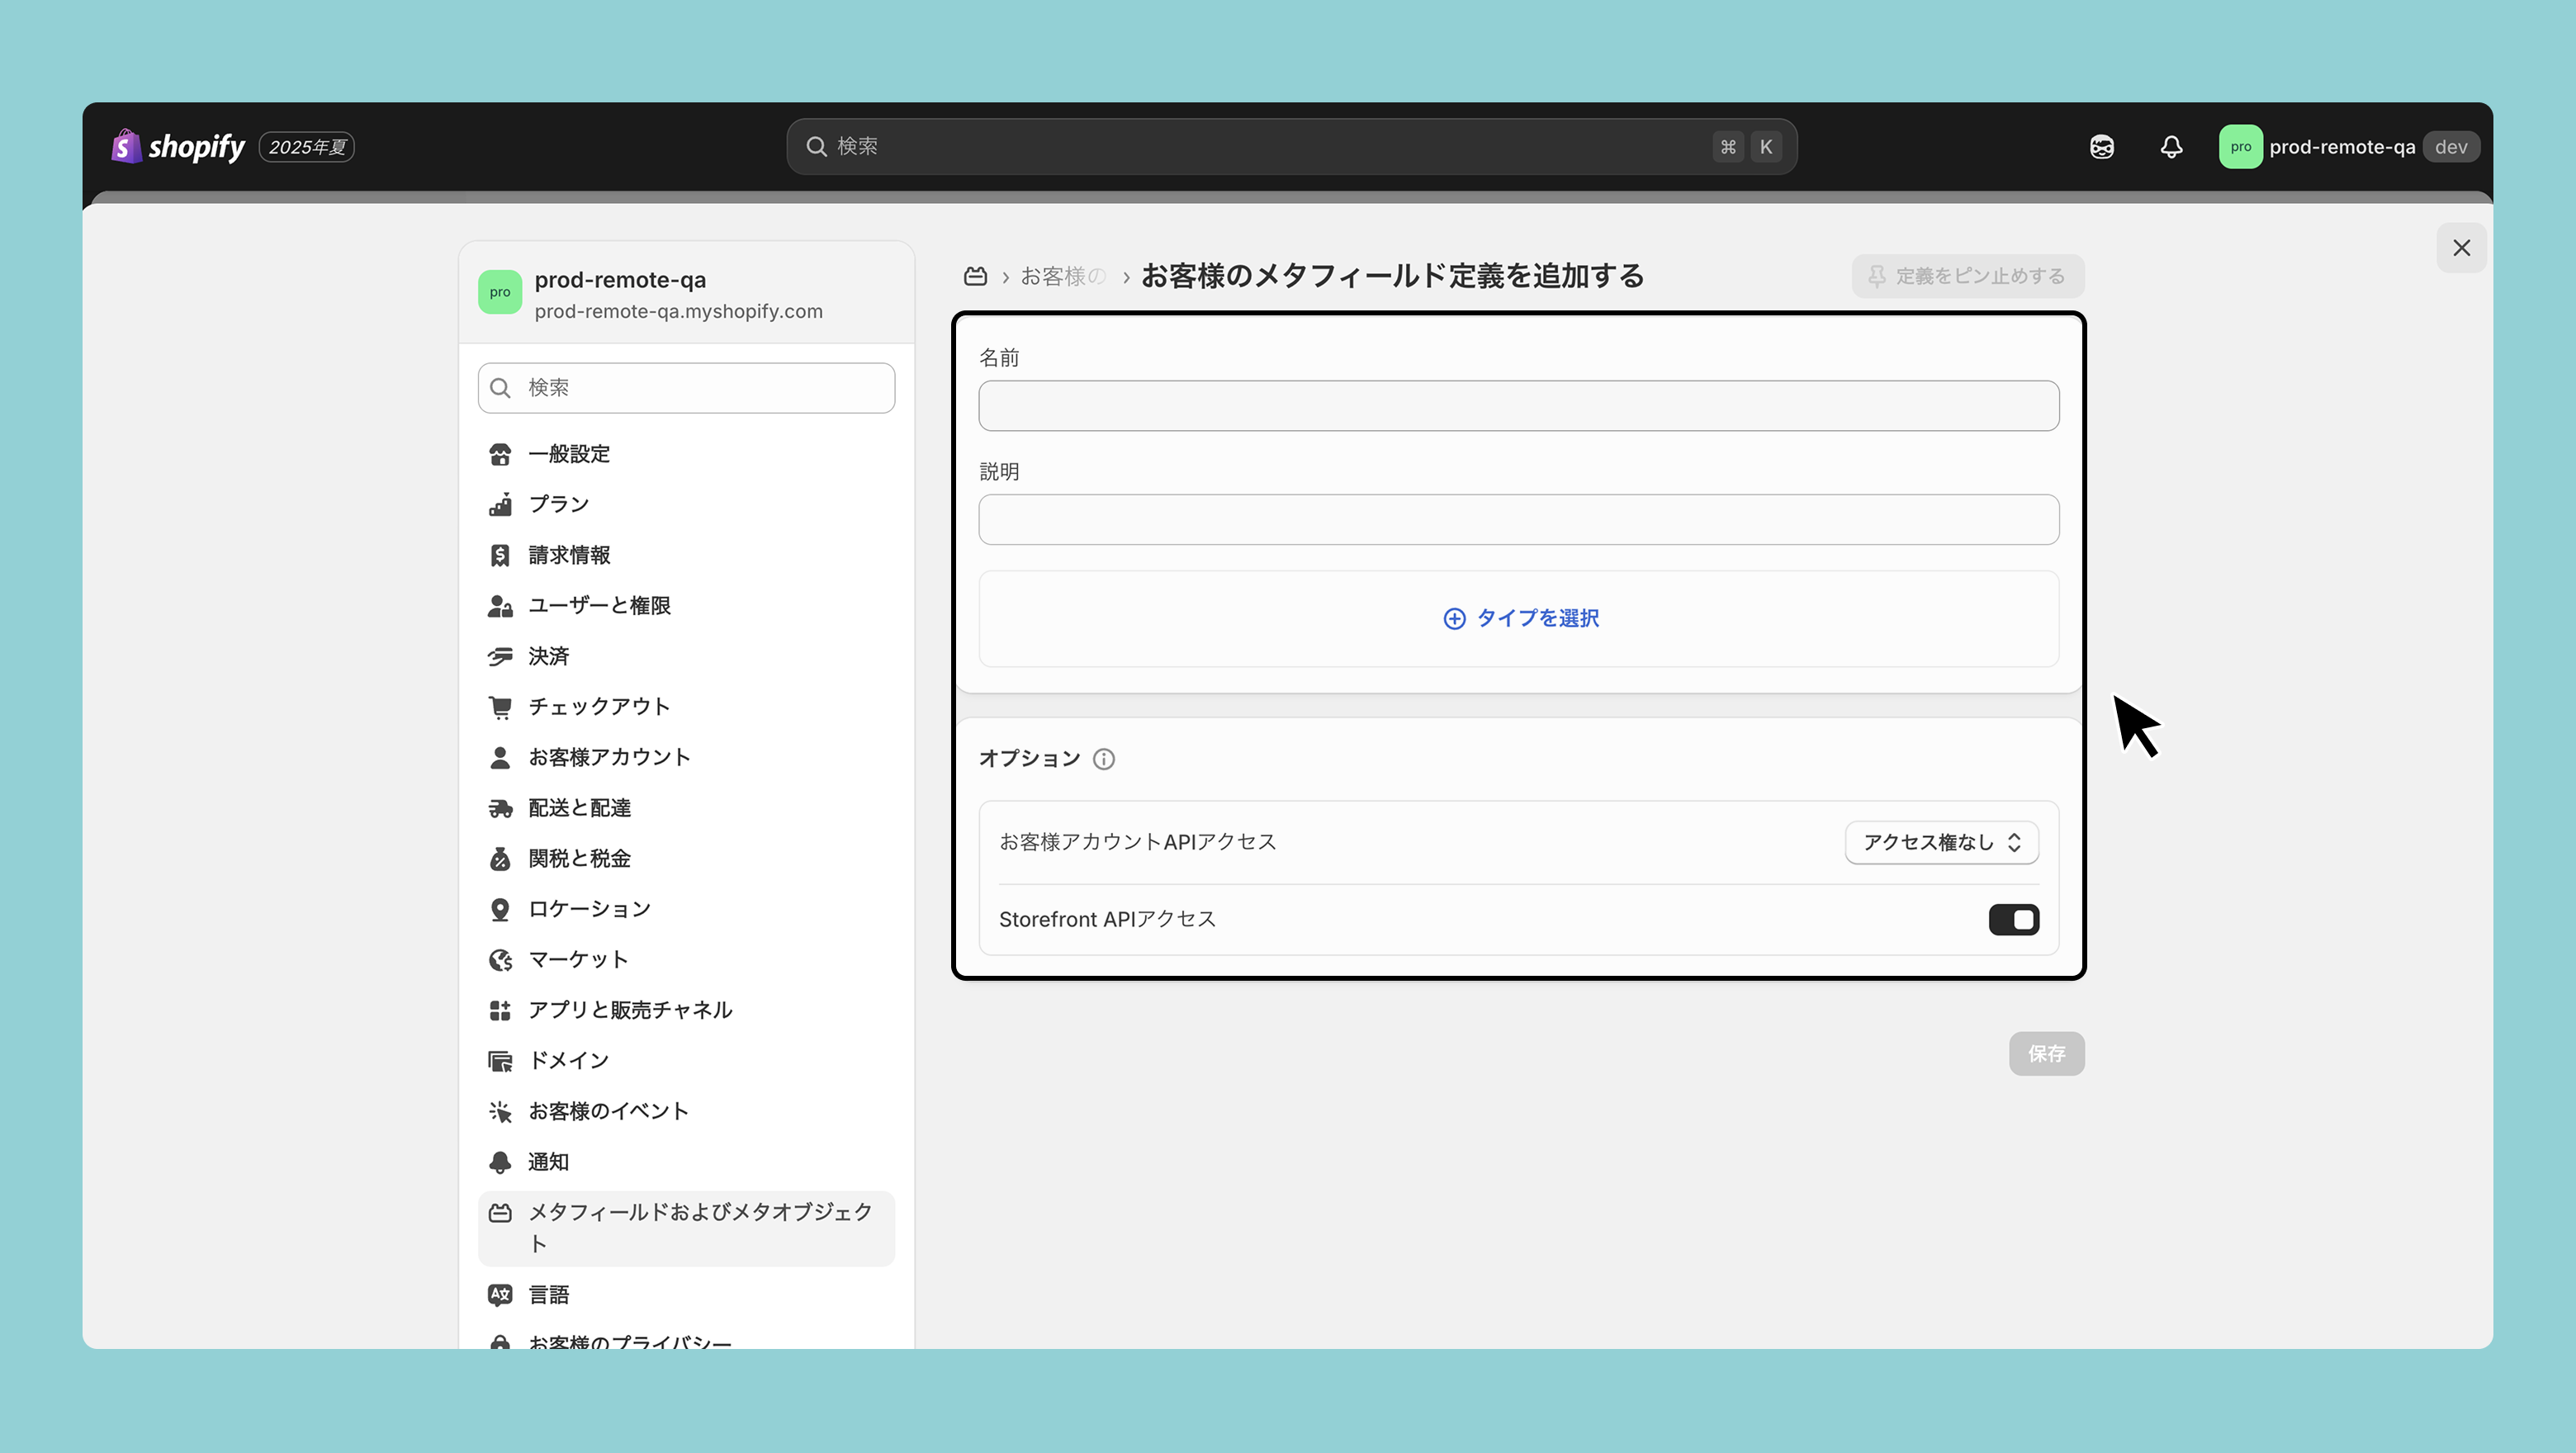Click the settings sidebar 検索 search field
Viewport: 2576px width, 1453px height.
[686, 388]
